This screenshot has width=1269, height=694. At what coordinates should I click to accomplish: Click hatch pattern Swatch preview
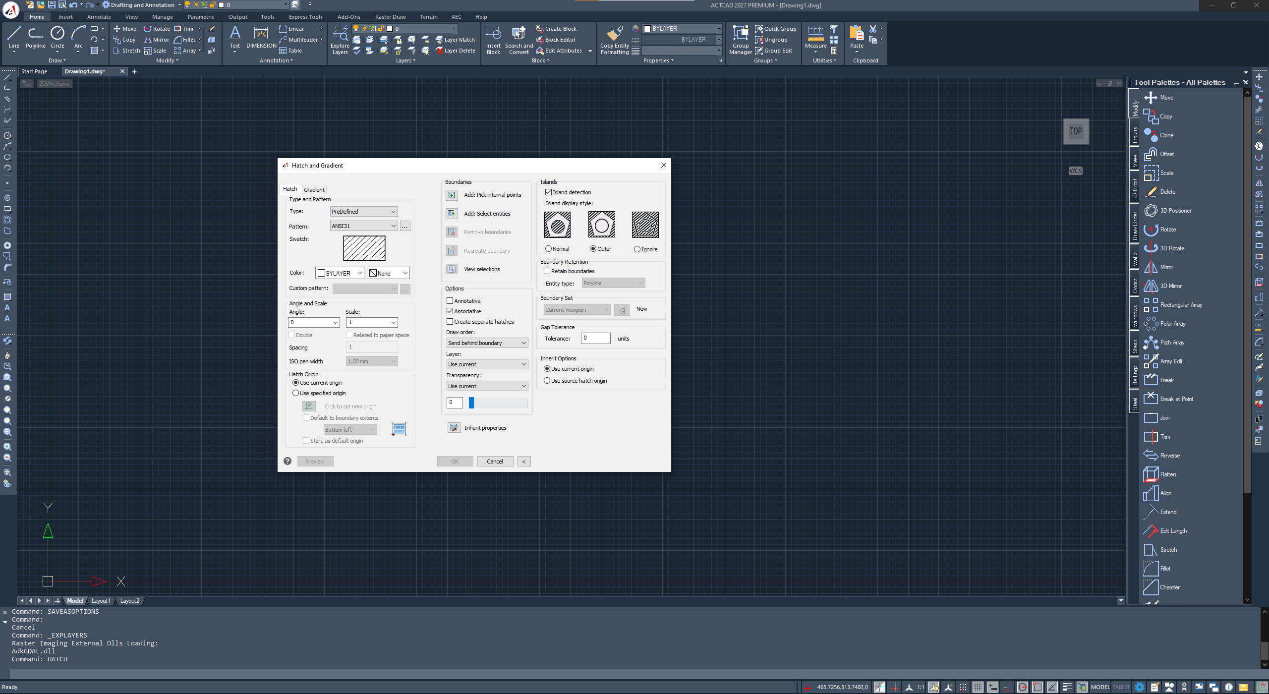pos(364,248)
